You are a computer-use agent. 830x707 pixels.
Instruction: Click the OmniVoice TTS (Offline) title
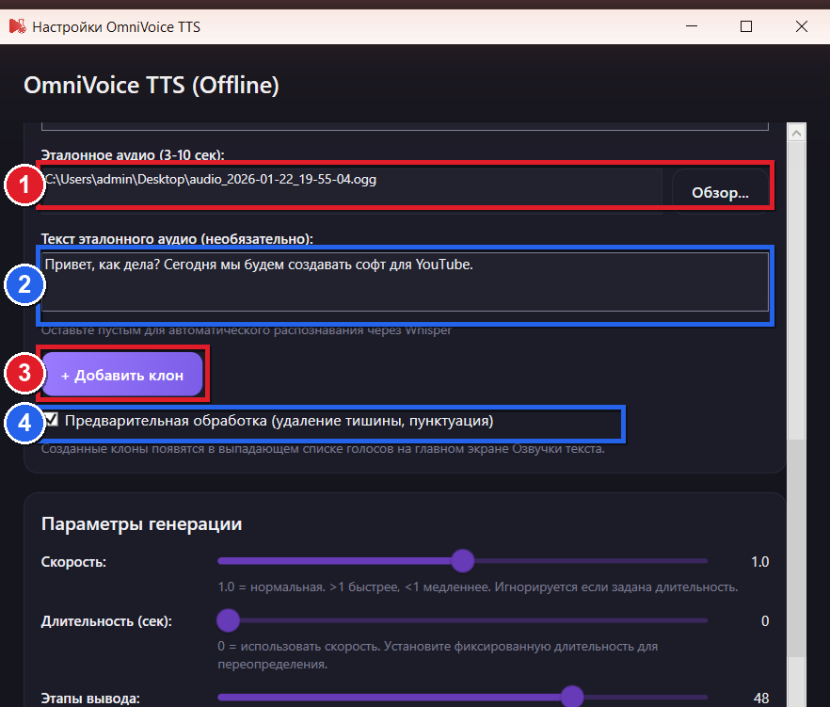point(152,86)
